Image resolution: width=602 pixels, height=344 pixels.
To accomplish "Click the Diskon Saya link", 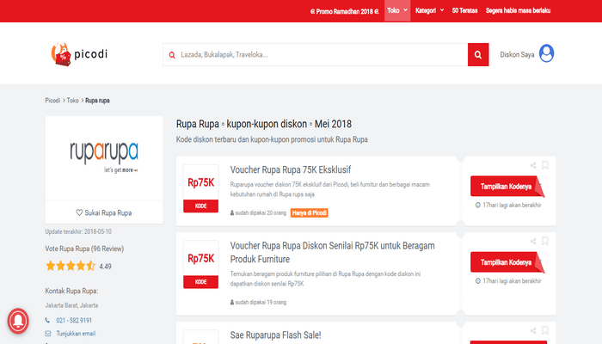I will [517, 54].
